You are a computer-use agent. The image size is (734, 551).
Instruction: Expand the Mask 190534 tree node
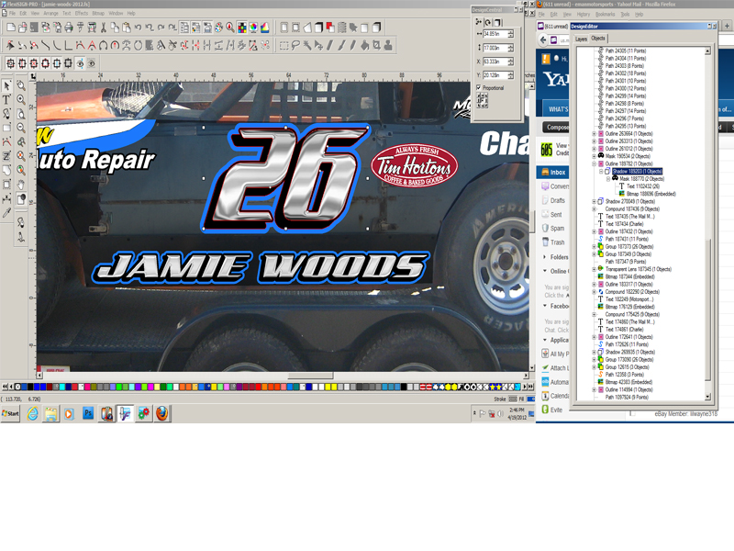pyautogui.click(x=594, y=156)
